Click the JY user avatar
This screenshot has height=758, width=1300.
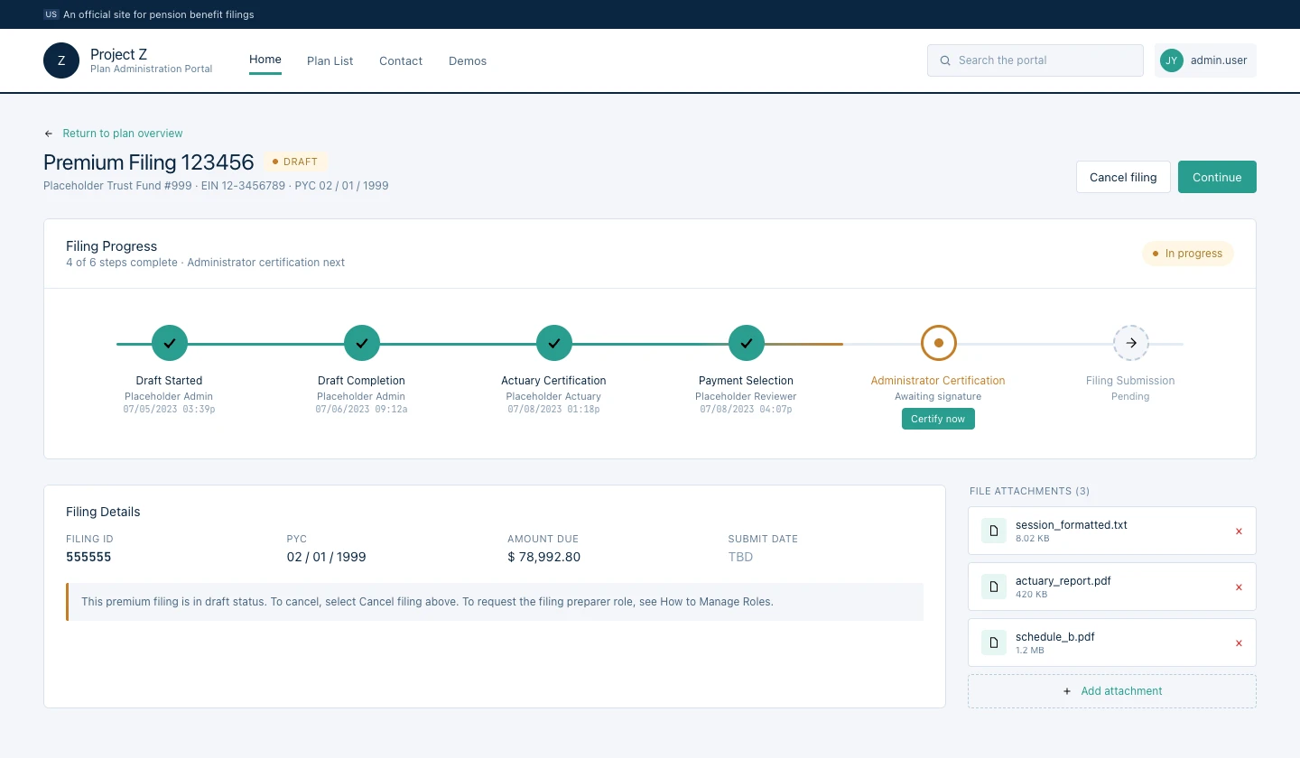pyautogui.click(x=1172, y=60)
